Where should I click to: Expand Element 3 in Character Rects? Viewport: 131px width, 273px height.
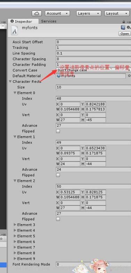(x=15, y=225)
